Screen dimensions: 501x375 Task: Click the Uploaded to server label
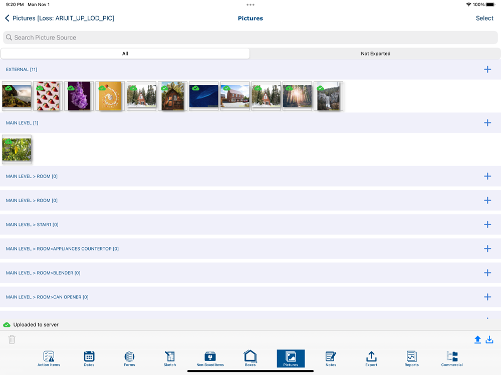click(x=36, y=324)
